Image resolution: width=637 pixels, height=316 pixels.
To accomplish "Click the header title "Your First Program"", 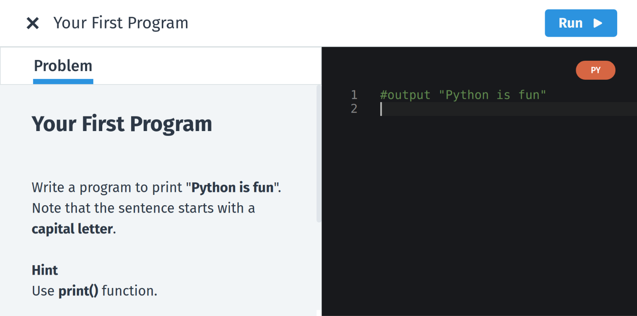I will (121, 23).
